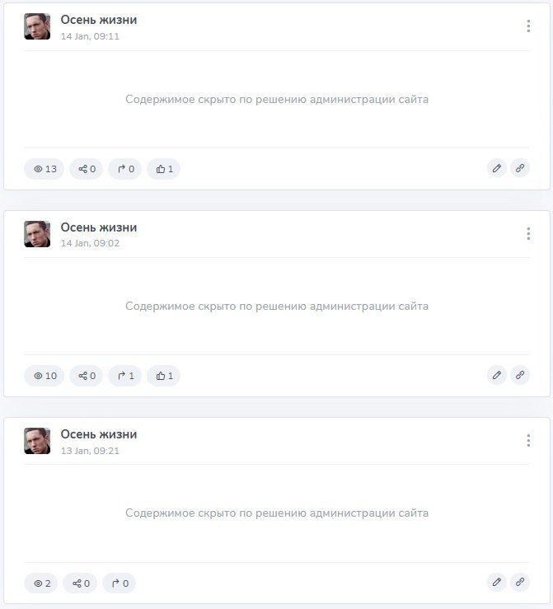Screen dimensions: 553x609
Task: Click link icon on 09:11 post
Action: [520, 168]
